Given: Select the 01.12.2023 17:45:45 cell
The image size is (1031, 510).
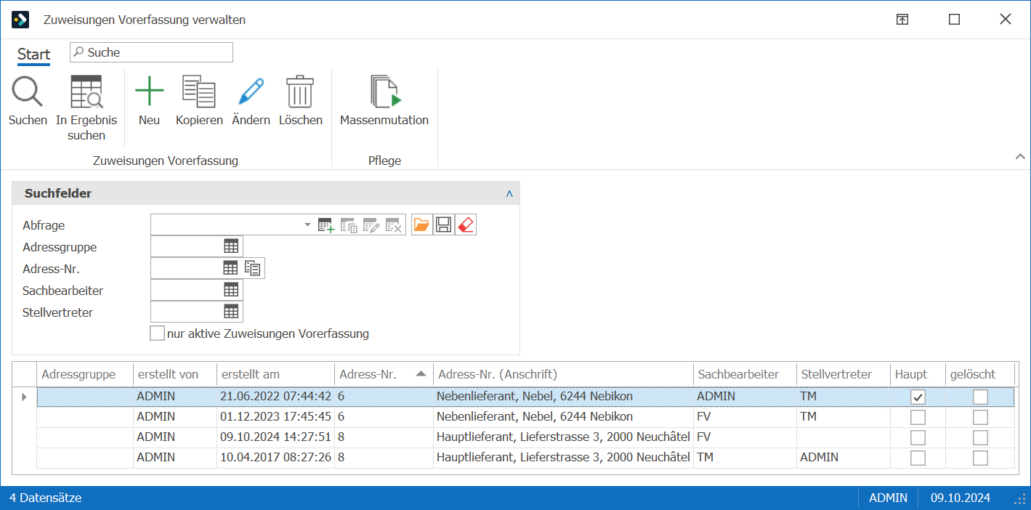Looking at the screenshot, I should tap(276, 417).
